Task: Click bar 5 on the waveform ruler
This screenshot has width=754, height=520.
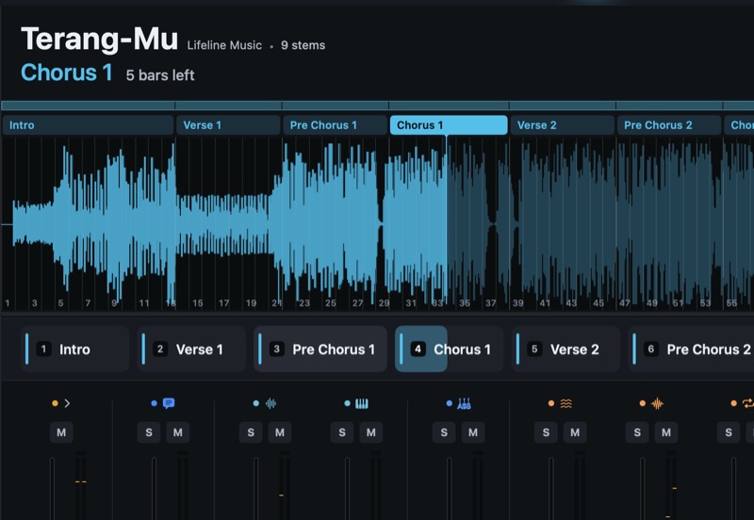Action: (60, 303)
